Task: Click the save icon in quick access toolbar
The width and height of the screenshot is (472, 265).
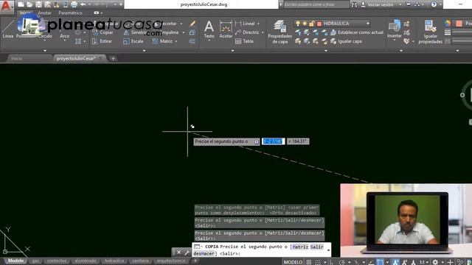Action: [x=38, y=4]
